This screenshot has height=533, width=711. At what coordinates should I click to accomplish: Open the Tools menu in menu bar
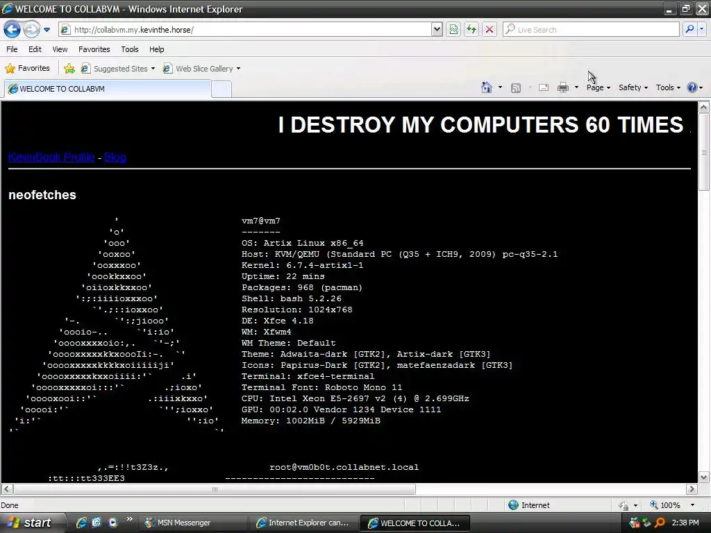(x=130, y=49)
